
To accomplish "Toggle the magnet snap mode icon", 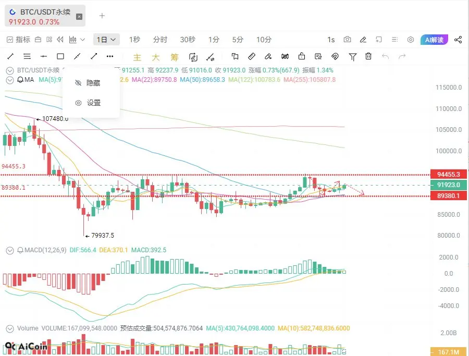I will tap(335, 56).
